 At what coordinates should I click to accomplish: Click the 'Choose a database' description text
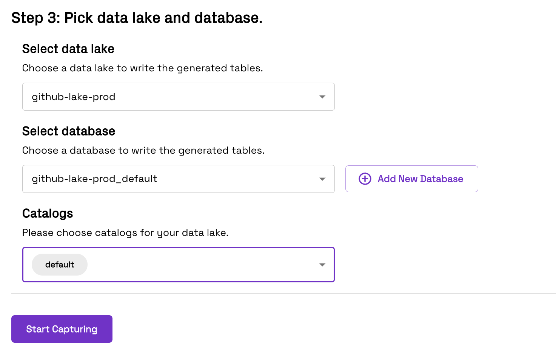pos(143,151)
